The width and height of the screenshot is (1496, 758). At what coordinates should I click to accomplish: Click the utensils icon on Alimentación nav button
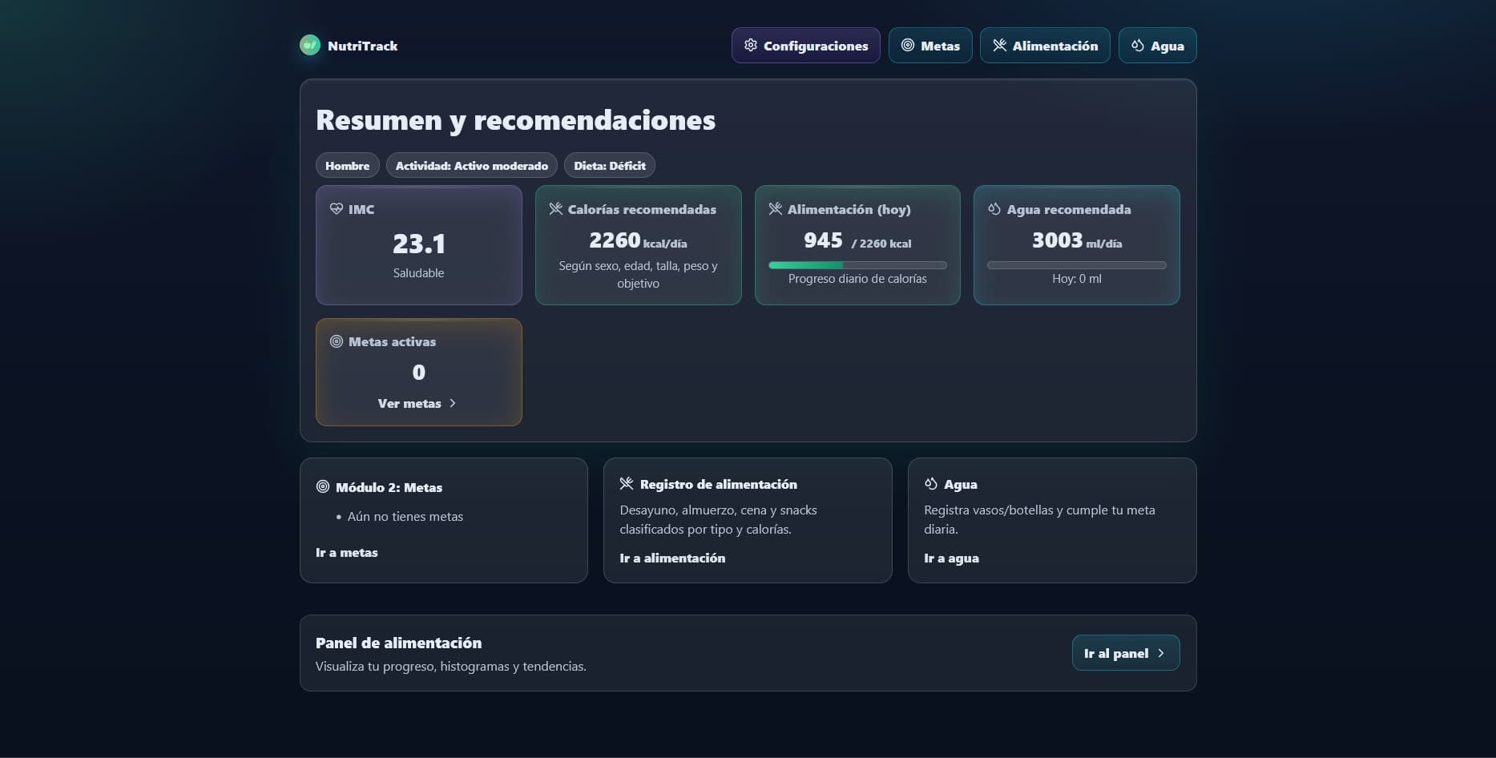pos(999,46)
